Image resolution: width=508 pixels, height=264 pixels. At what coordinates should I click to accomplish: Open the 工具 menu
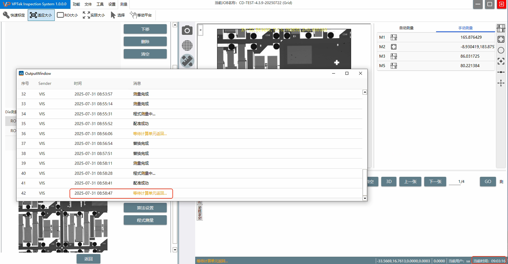click(100, 4)
